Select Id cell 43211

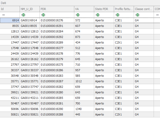pyautogui.click(x=10, y=98)
